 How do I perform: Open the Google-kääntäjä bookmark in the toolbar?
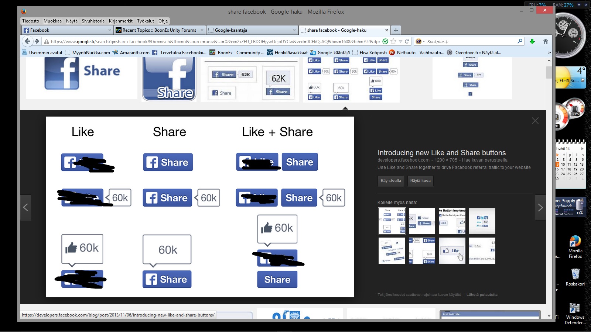click(x=330, y=52)
